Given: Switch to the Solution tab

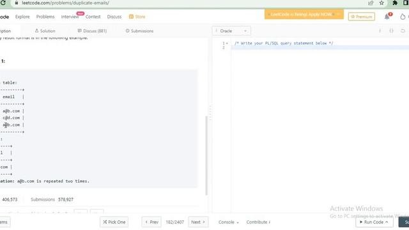Looking at the screenshot, I should pyautogui.click(x=45, y=31).
